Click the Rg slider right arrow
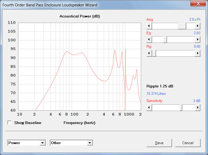The image size is (208, 155). coord(197,53)
